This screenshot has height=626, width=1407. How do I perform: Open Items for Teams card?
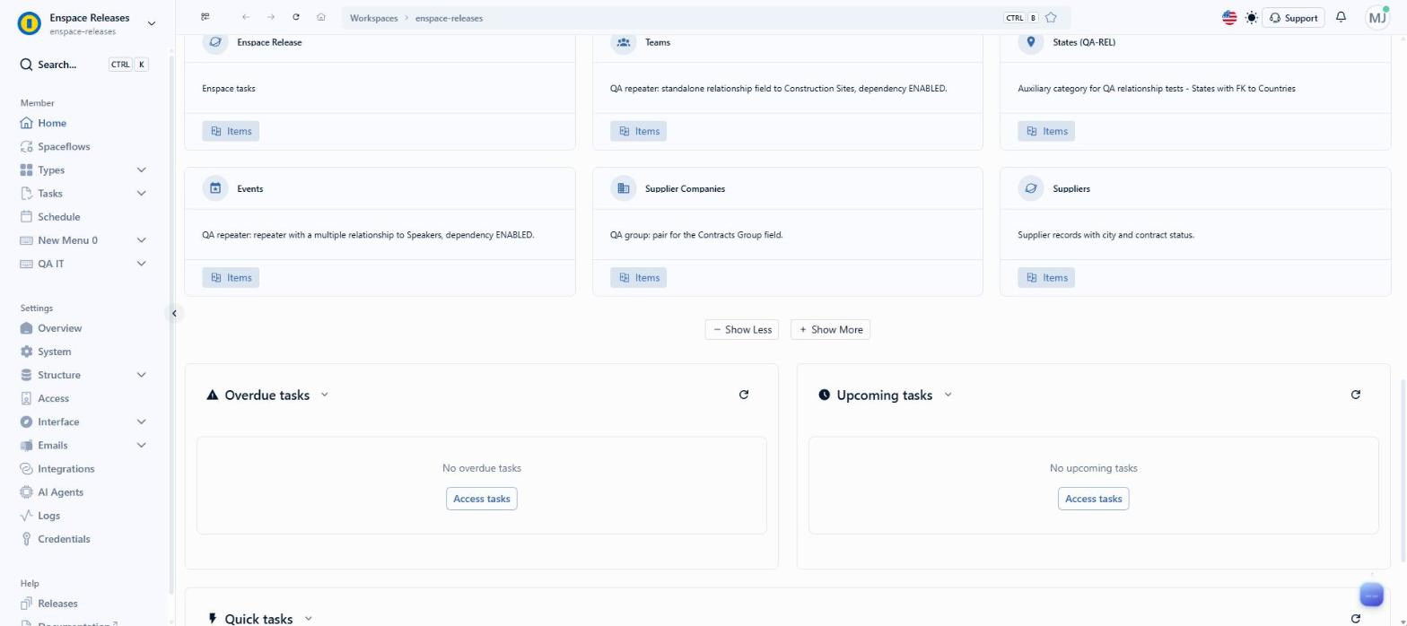639,131
